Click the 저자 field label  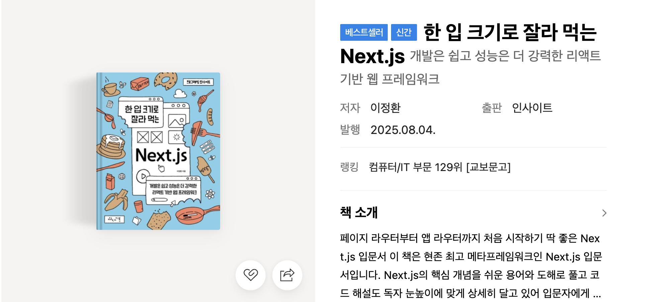point(350,108)
